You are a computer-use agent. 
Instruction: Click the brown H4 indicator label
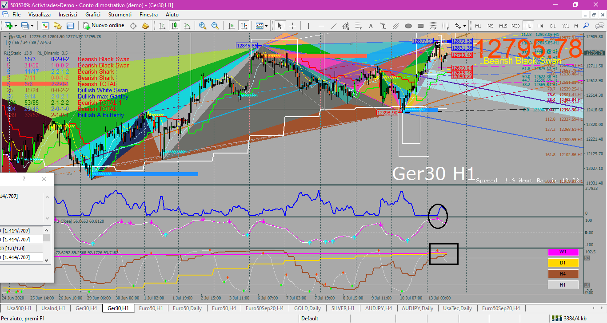click(563, 274)
